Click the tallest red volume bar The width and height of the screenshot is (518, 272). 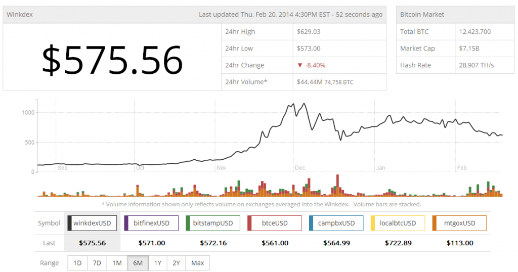pos(337,185)
